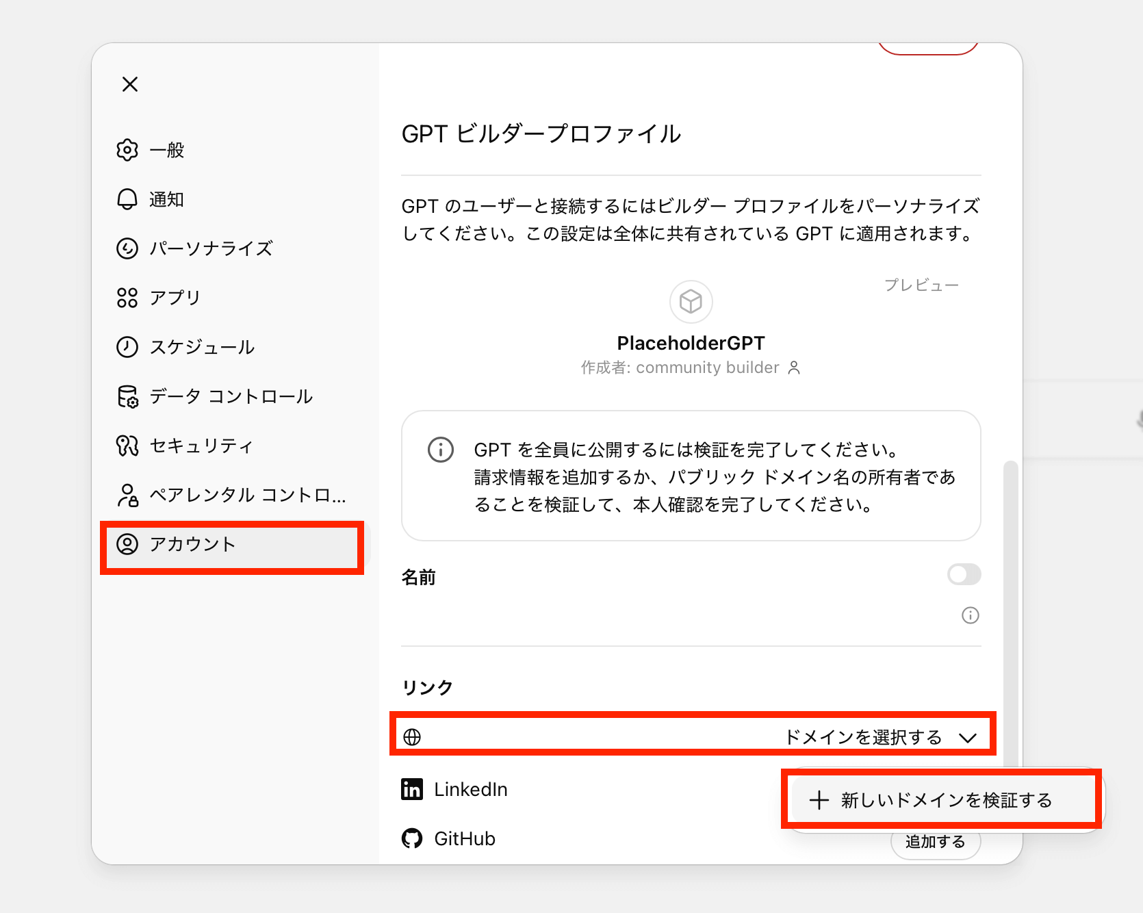Viewport: 1143px width, 913px height.
Task: Open パーソナライズ settings
Action: [x=211, y=248]
